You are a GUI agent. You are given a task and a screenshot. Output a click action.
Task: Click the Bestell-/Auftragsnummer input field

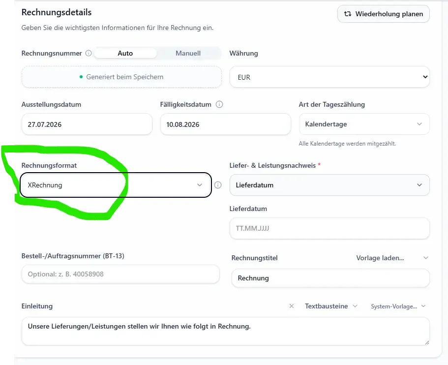coord(120,274)
